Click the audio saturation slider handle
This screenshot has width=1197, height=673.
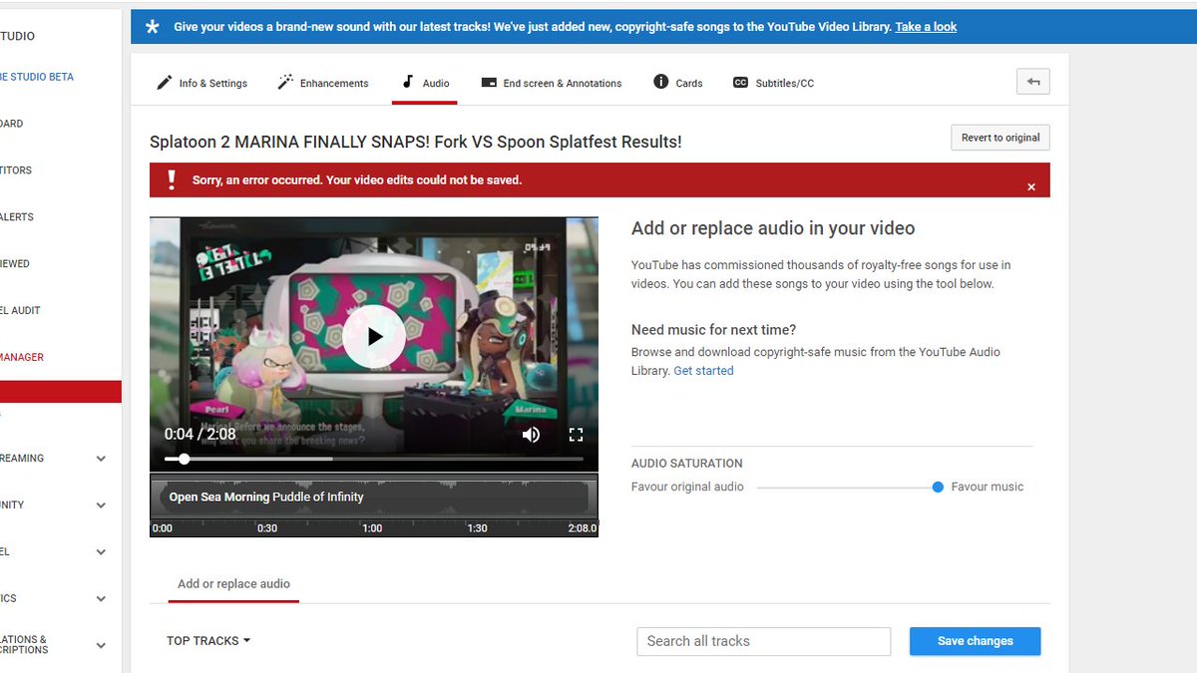938,488
